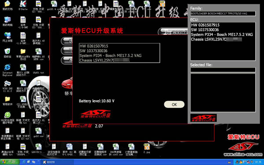
Task: Open the 边界期程序后测试.csv file icon
Action: pyautogui.click(x=100, y=150)
